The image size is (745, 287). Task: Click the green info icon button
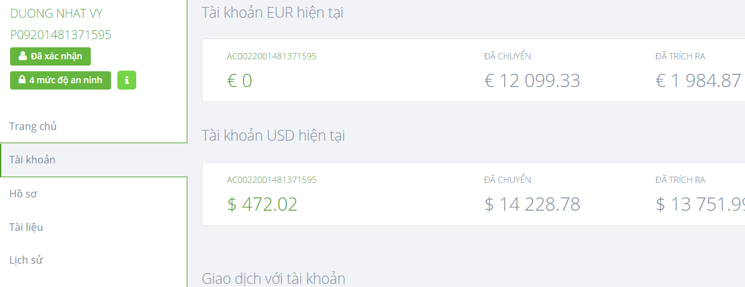[127, 80]
